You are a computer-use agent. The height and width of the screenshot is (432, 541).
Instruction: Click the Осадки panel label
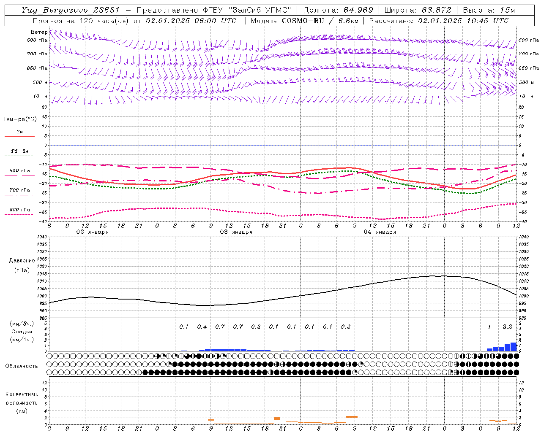[x=22, y=332]
